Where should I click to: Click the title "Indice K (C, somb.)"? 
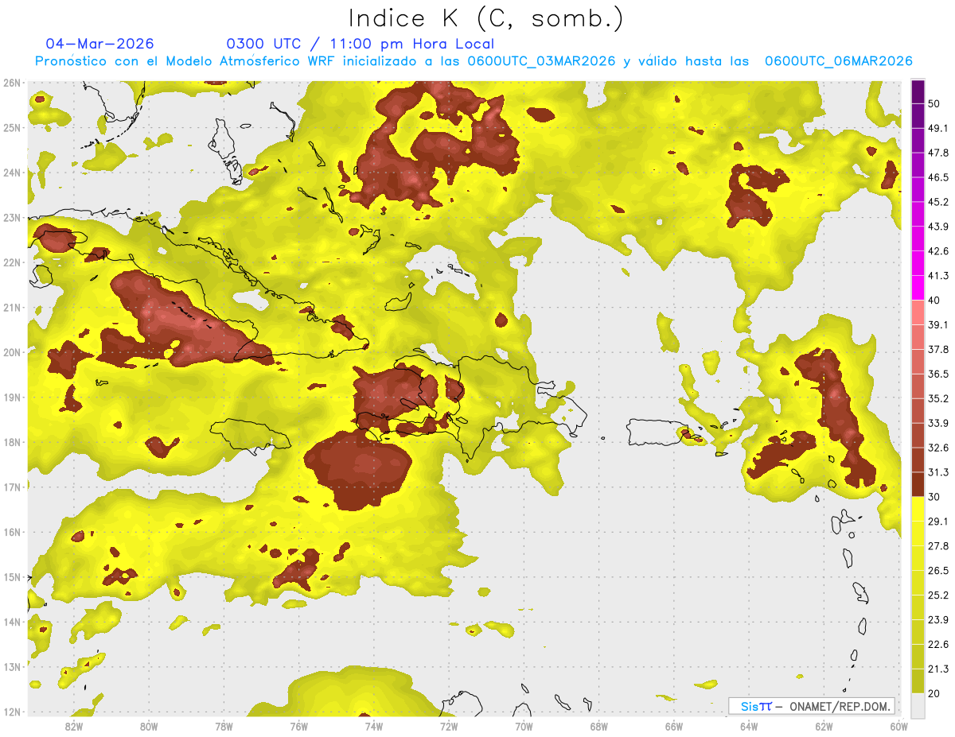pyautogui.click(x=485, y=18)
